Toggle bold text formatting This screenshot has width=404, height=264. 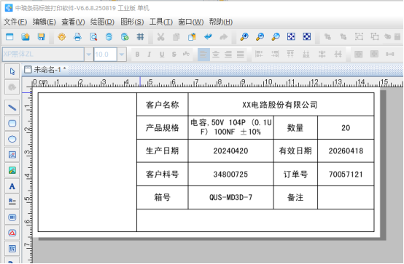(137, 55)
